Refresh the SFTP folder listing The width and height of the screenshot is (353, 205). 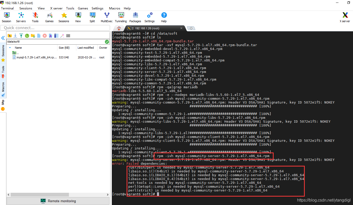click(x=27, y=36)
